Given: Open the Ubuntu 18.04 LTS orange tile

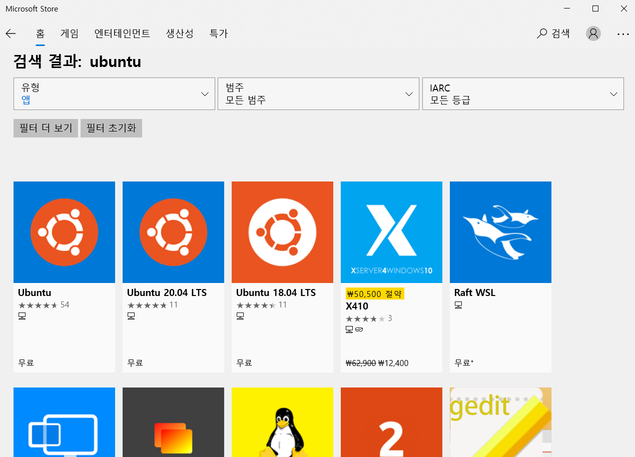Looking at the screenshot, I should 282,232.
